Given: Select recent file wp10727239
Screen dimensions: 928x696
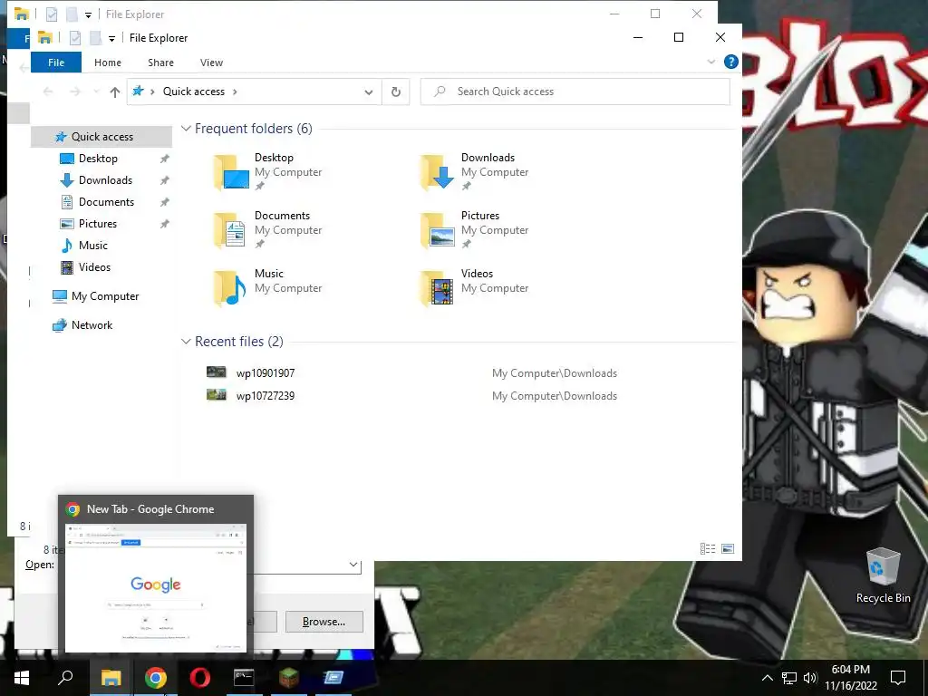Looking at the screenshot, I should coord(266,396).
